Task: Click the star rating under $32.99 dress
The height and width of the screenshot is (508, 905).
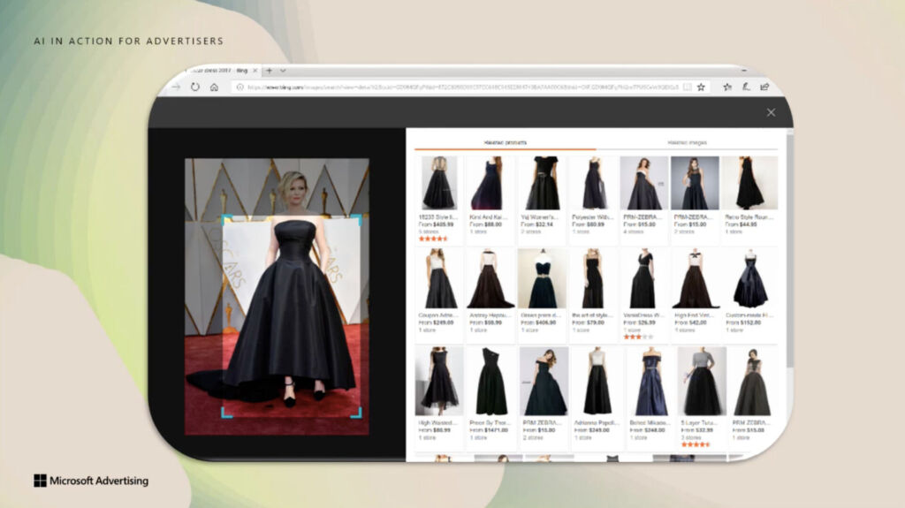Action: click(x=696, y=444)
